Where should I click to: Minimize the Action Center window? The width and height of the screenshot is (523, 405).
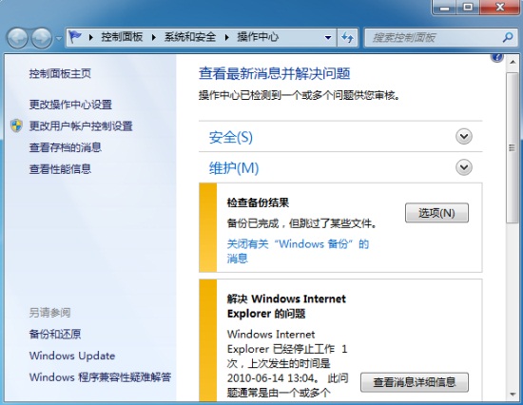click(x=444, y=8)
